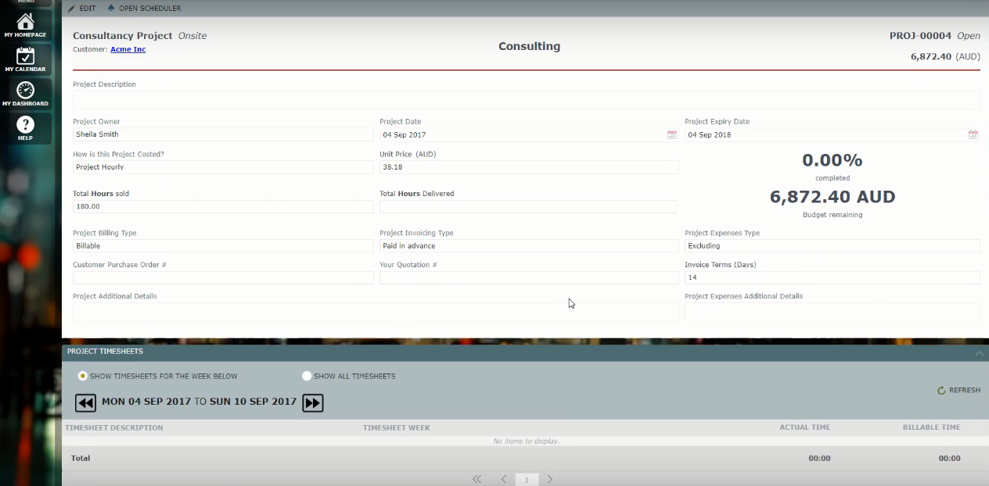Click the Total Hours Delivered field

(x=528, y=206)
